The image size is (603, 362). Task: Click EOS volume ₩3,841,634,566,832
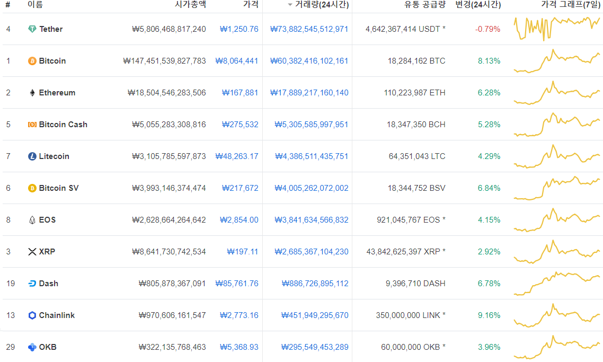pyautogui.click(x=312, y=220)
